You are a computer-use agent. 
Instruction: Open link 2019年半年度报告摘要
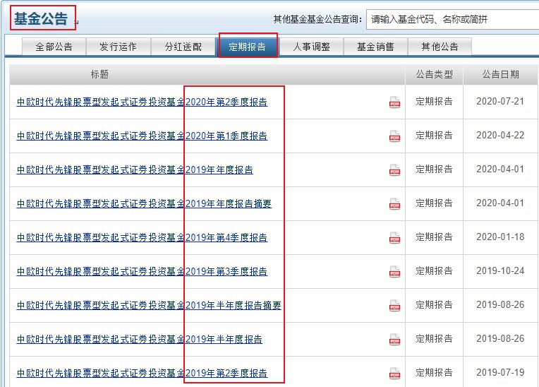pos(149,306)
